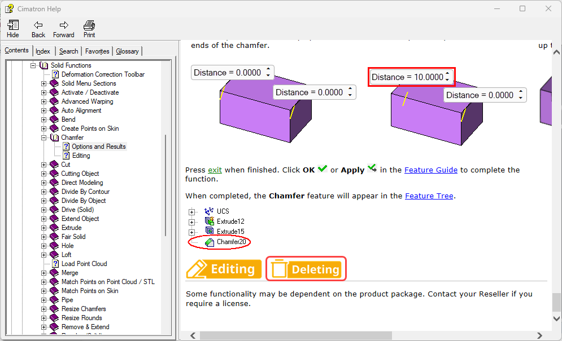Click the Extrude15 feature icon
562x341 pixels.
tap(210, 231)
